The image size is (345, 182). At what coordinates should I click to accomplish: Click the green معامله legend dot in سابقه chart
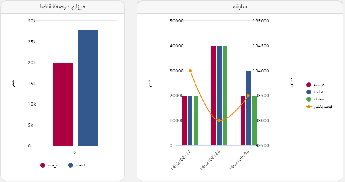309,99
